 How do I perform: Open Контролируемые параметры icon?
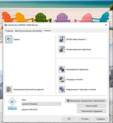[x=62, y=49]
